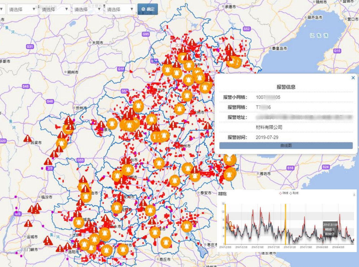
Task: Select the bell marker beside 鹤壁市 label
Action: click(117, 207)
